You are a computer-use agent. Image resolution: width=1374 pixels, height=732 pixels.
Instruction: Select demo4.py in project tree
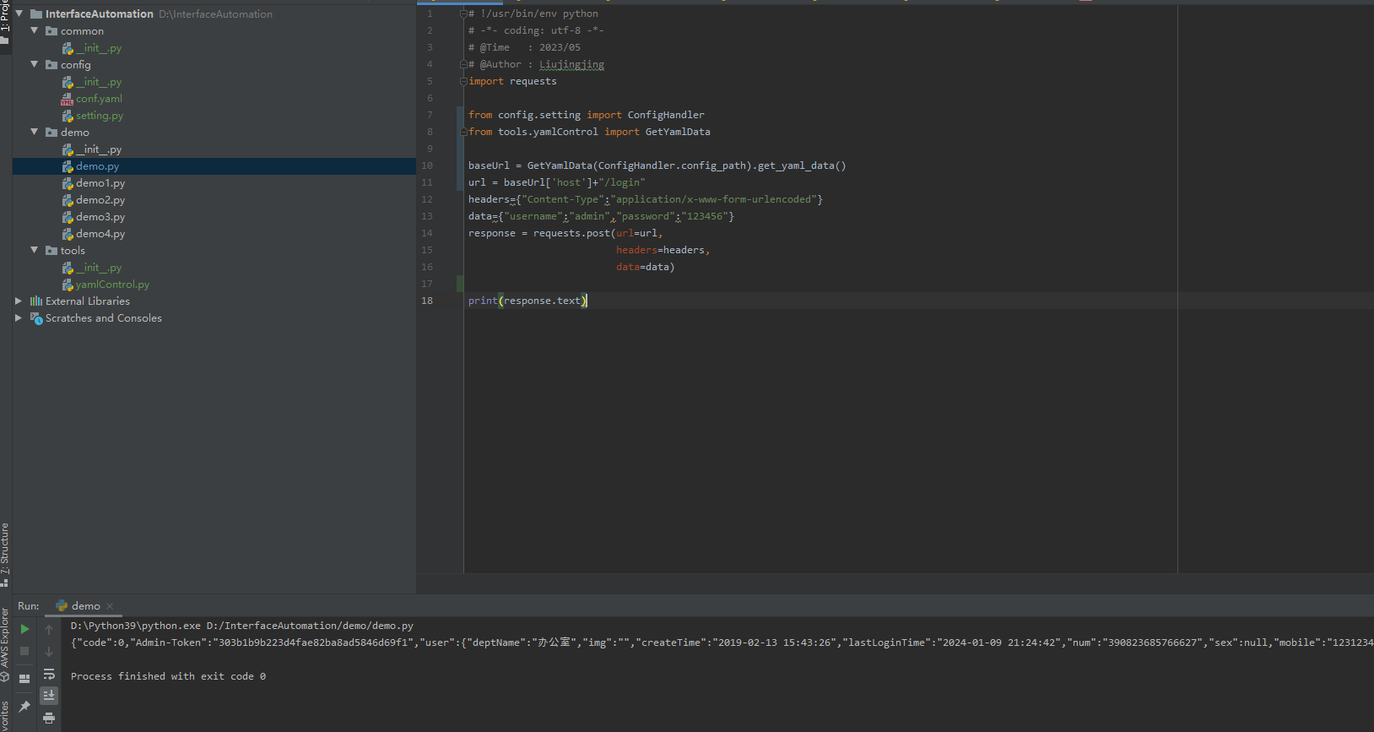point(100,234)
